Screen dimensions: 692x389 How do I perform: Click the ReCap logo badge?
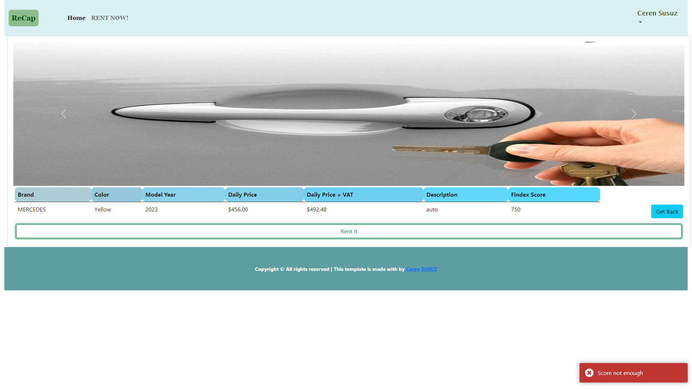pyautogui.click(x=23, y=18)
